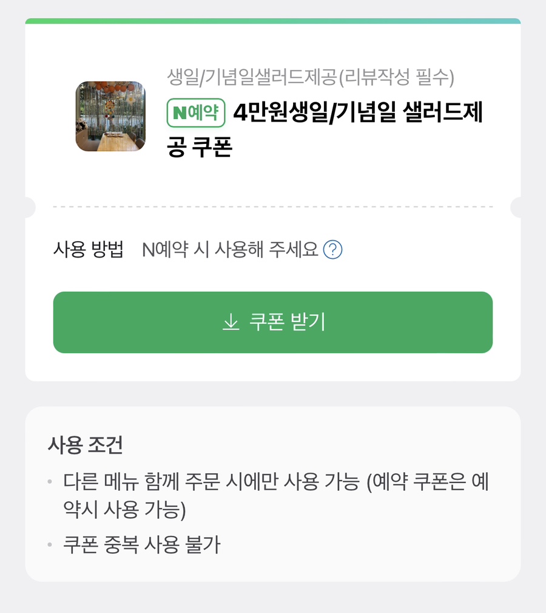Click the question mark help icon
Viewport: 546px width, 613px height.
(333, 250)
